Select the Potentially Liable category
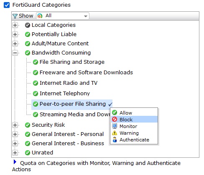The image size is (204, 175). (54, 34)
